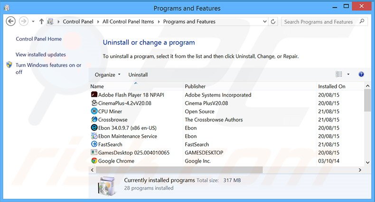Viewport: 375px width, 202px height.
Task: Click the Forward navigation arrow
Action: click(23, 21)
